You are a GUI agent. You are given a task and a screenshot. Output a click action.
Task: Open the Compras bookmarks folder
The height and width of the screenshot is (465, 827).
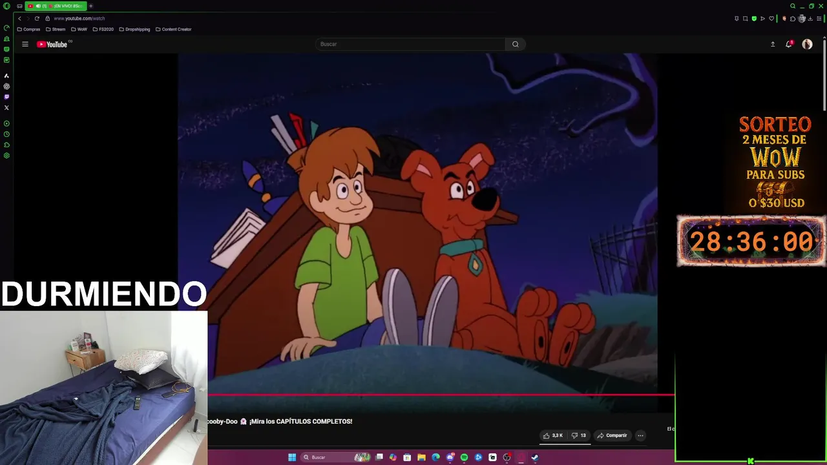[x=28, y=29]
